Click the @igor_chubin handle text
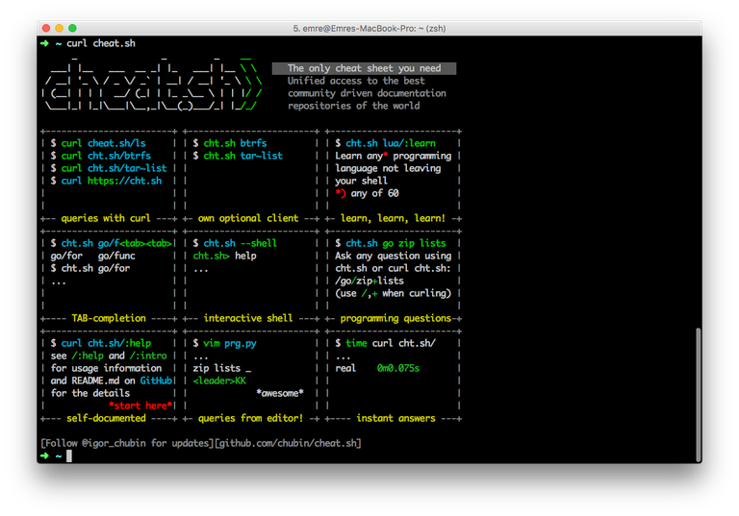 click(x=108, y=443)
